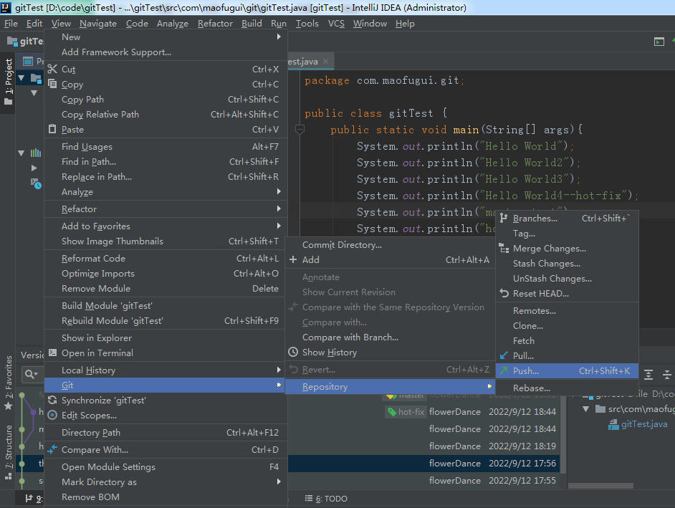675x508 pixels.
Task: Collapse the project root tree node
Action: [x=21, y=78]
